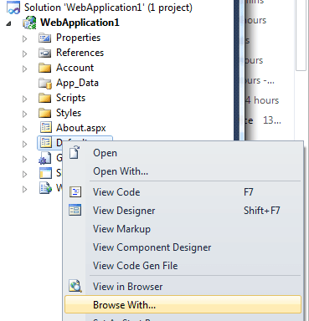Click the right panel vertical scrollbar

tap(301, 35)
